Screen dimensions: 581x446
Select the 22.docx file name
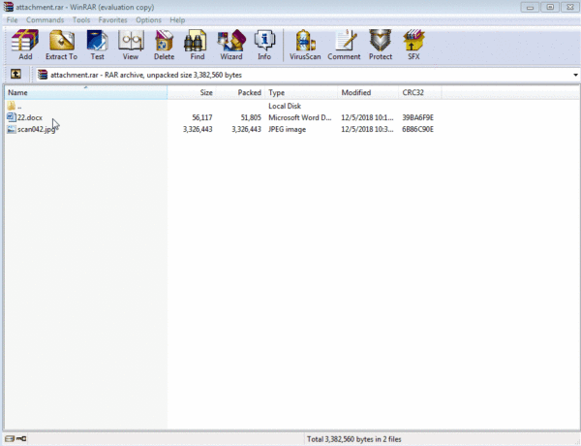[x=30, y=117]
